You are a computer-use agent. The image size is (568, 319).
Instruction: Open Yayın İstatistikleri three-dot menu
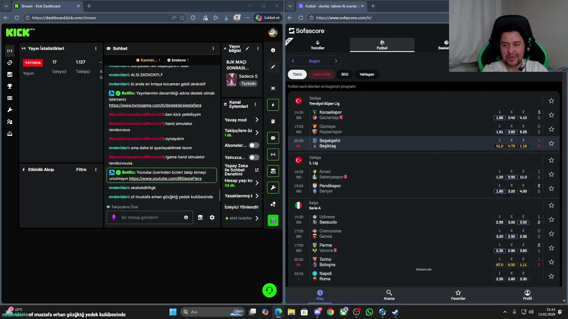click(95, 49)
